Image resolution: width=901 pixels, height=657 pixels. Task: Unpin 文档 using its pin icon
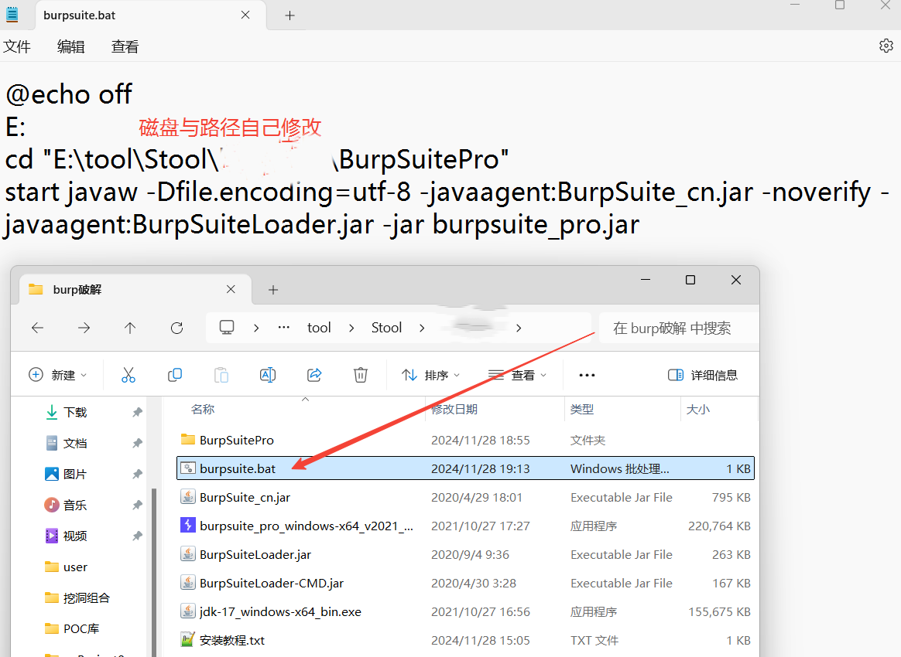coord(137,443)
